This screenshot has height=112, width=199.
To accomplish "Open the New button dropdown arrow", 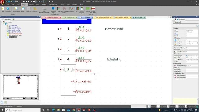I will (x=3, y=13).
